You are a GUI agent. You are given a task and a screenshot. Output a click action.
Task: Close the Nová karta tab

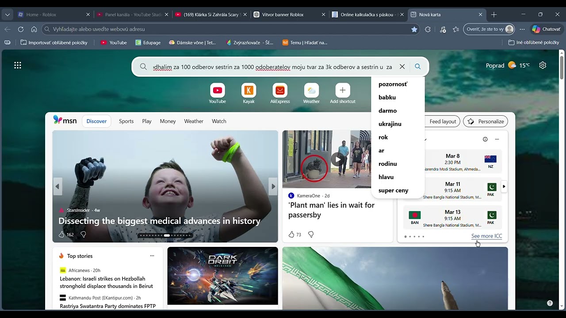480,15
